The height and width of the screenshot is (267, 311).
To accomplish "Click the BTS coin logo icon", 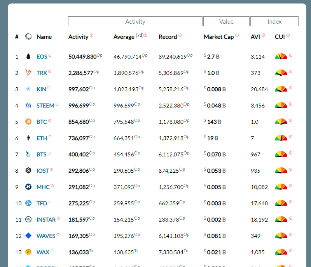I will 28,154.
